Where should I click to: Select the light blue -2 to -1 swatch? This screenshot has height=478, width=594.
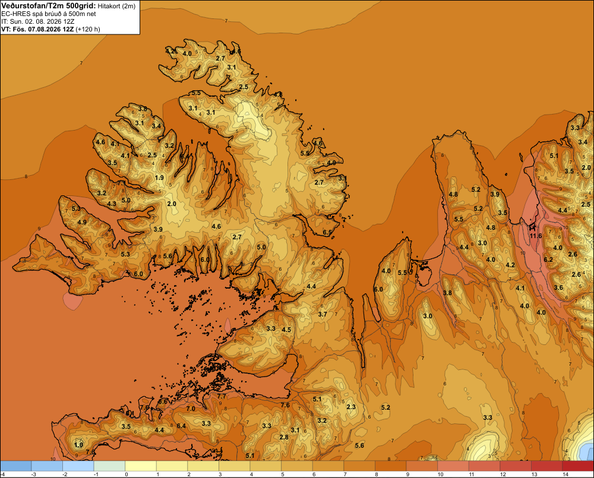pyautogui.click(x=78, y=466)
